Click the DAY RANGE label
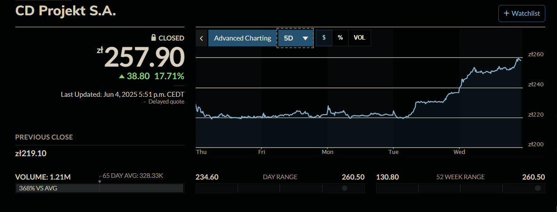 280,177
